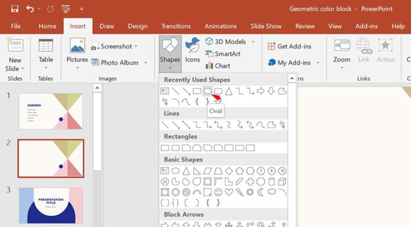The width and height of the screenshot is (411, 227).
Task: Choose Moon shape in Basic Shapes
Action: [260, 192]
